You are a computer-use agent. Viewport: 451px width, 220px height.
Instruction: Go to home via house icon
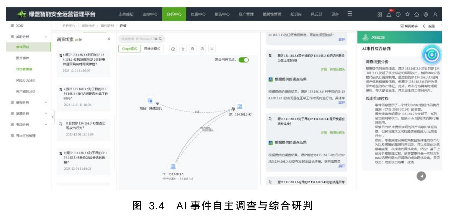416,14
